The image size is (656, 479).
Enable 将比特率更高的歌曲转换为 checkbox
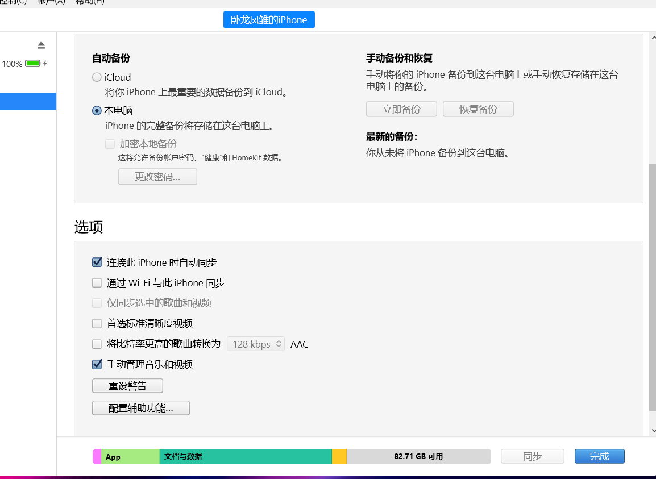tap(97, 344)
